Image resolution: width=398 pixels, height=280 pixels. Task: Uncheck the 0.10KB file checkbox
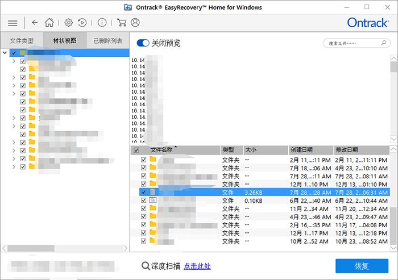pyautogui.click(x=143, y=200)
